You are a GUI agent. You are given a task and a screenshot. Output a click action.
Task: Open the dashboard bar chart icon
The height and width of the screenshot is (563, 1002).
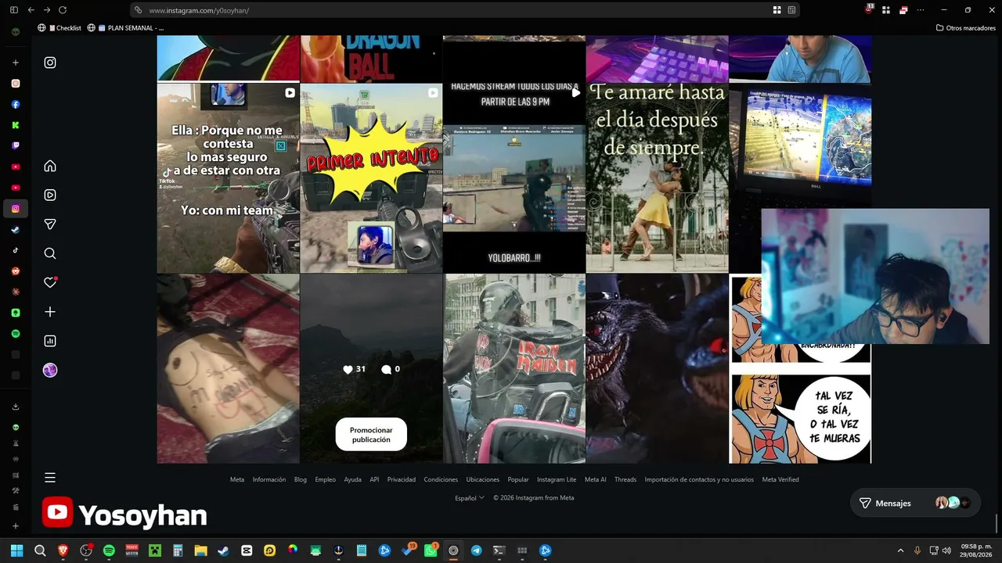point(50,341)
